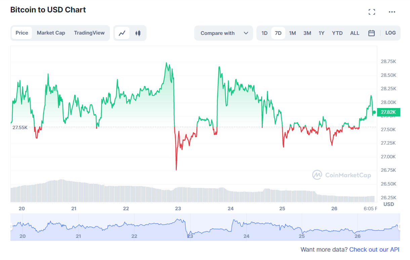410x260 pixels.
Task: Switch to the TradingView tab
Action: tap(89, 33)
